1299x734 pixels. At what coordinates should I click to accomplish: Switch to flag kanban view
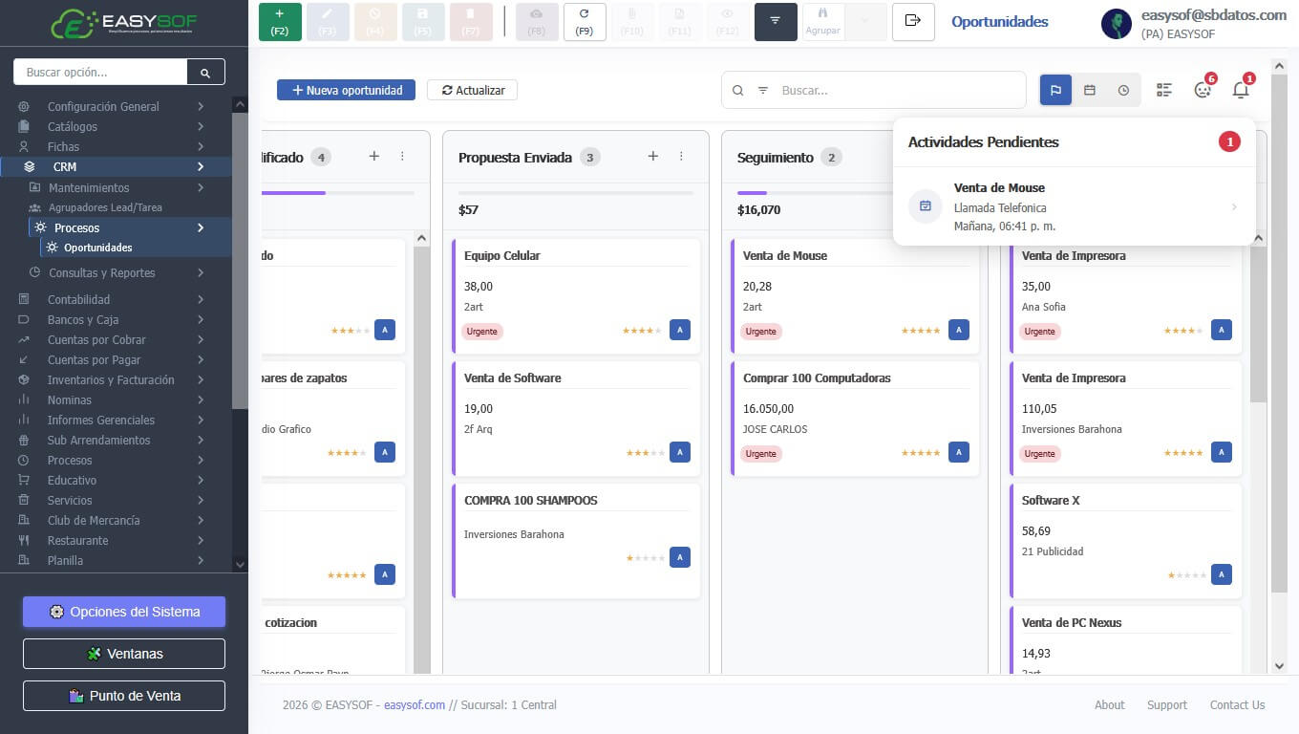[x=1055, y=90]
